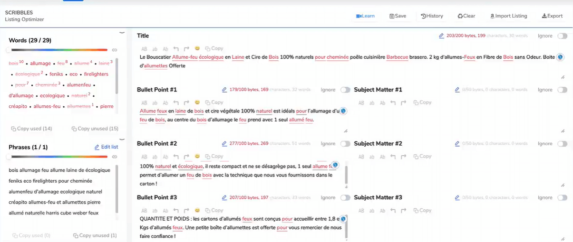Apply lowercase ab in Title toolbar
Image resolution: width=573 pixels, height=242 pixels.
pos(155,49)
